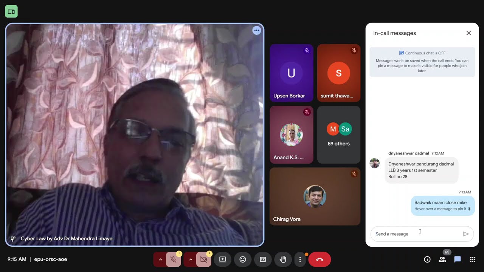
Task: Click the send message arrow icon
Action: click(466, 234)
